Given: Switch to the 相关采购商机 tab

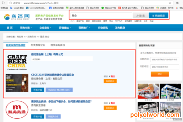Looking at the screenshot, I should click(58, 45).
